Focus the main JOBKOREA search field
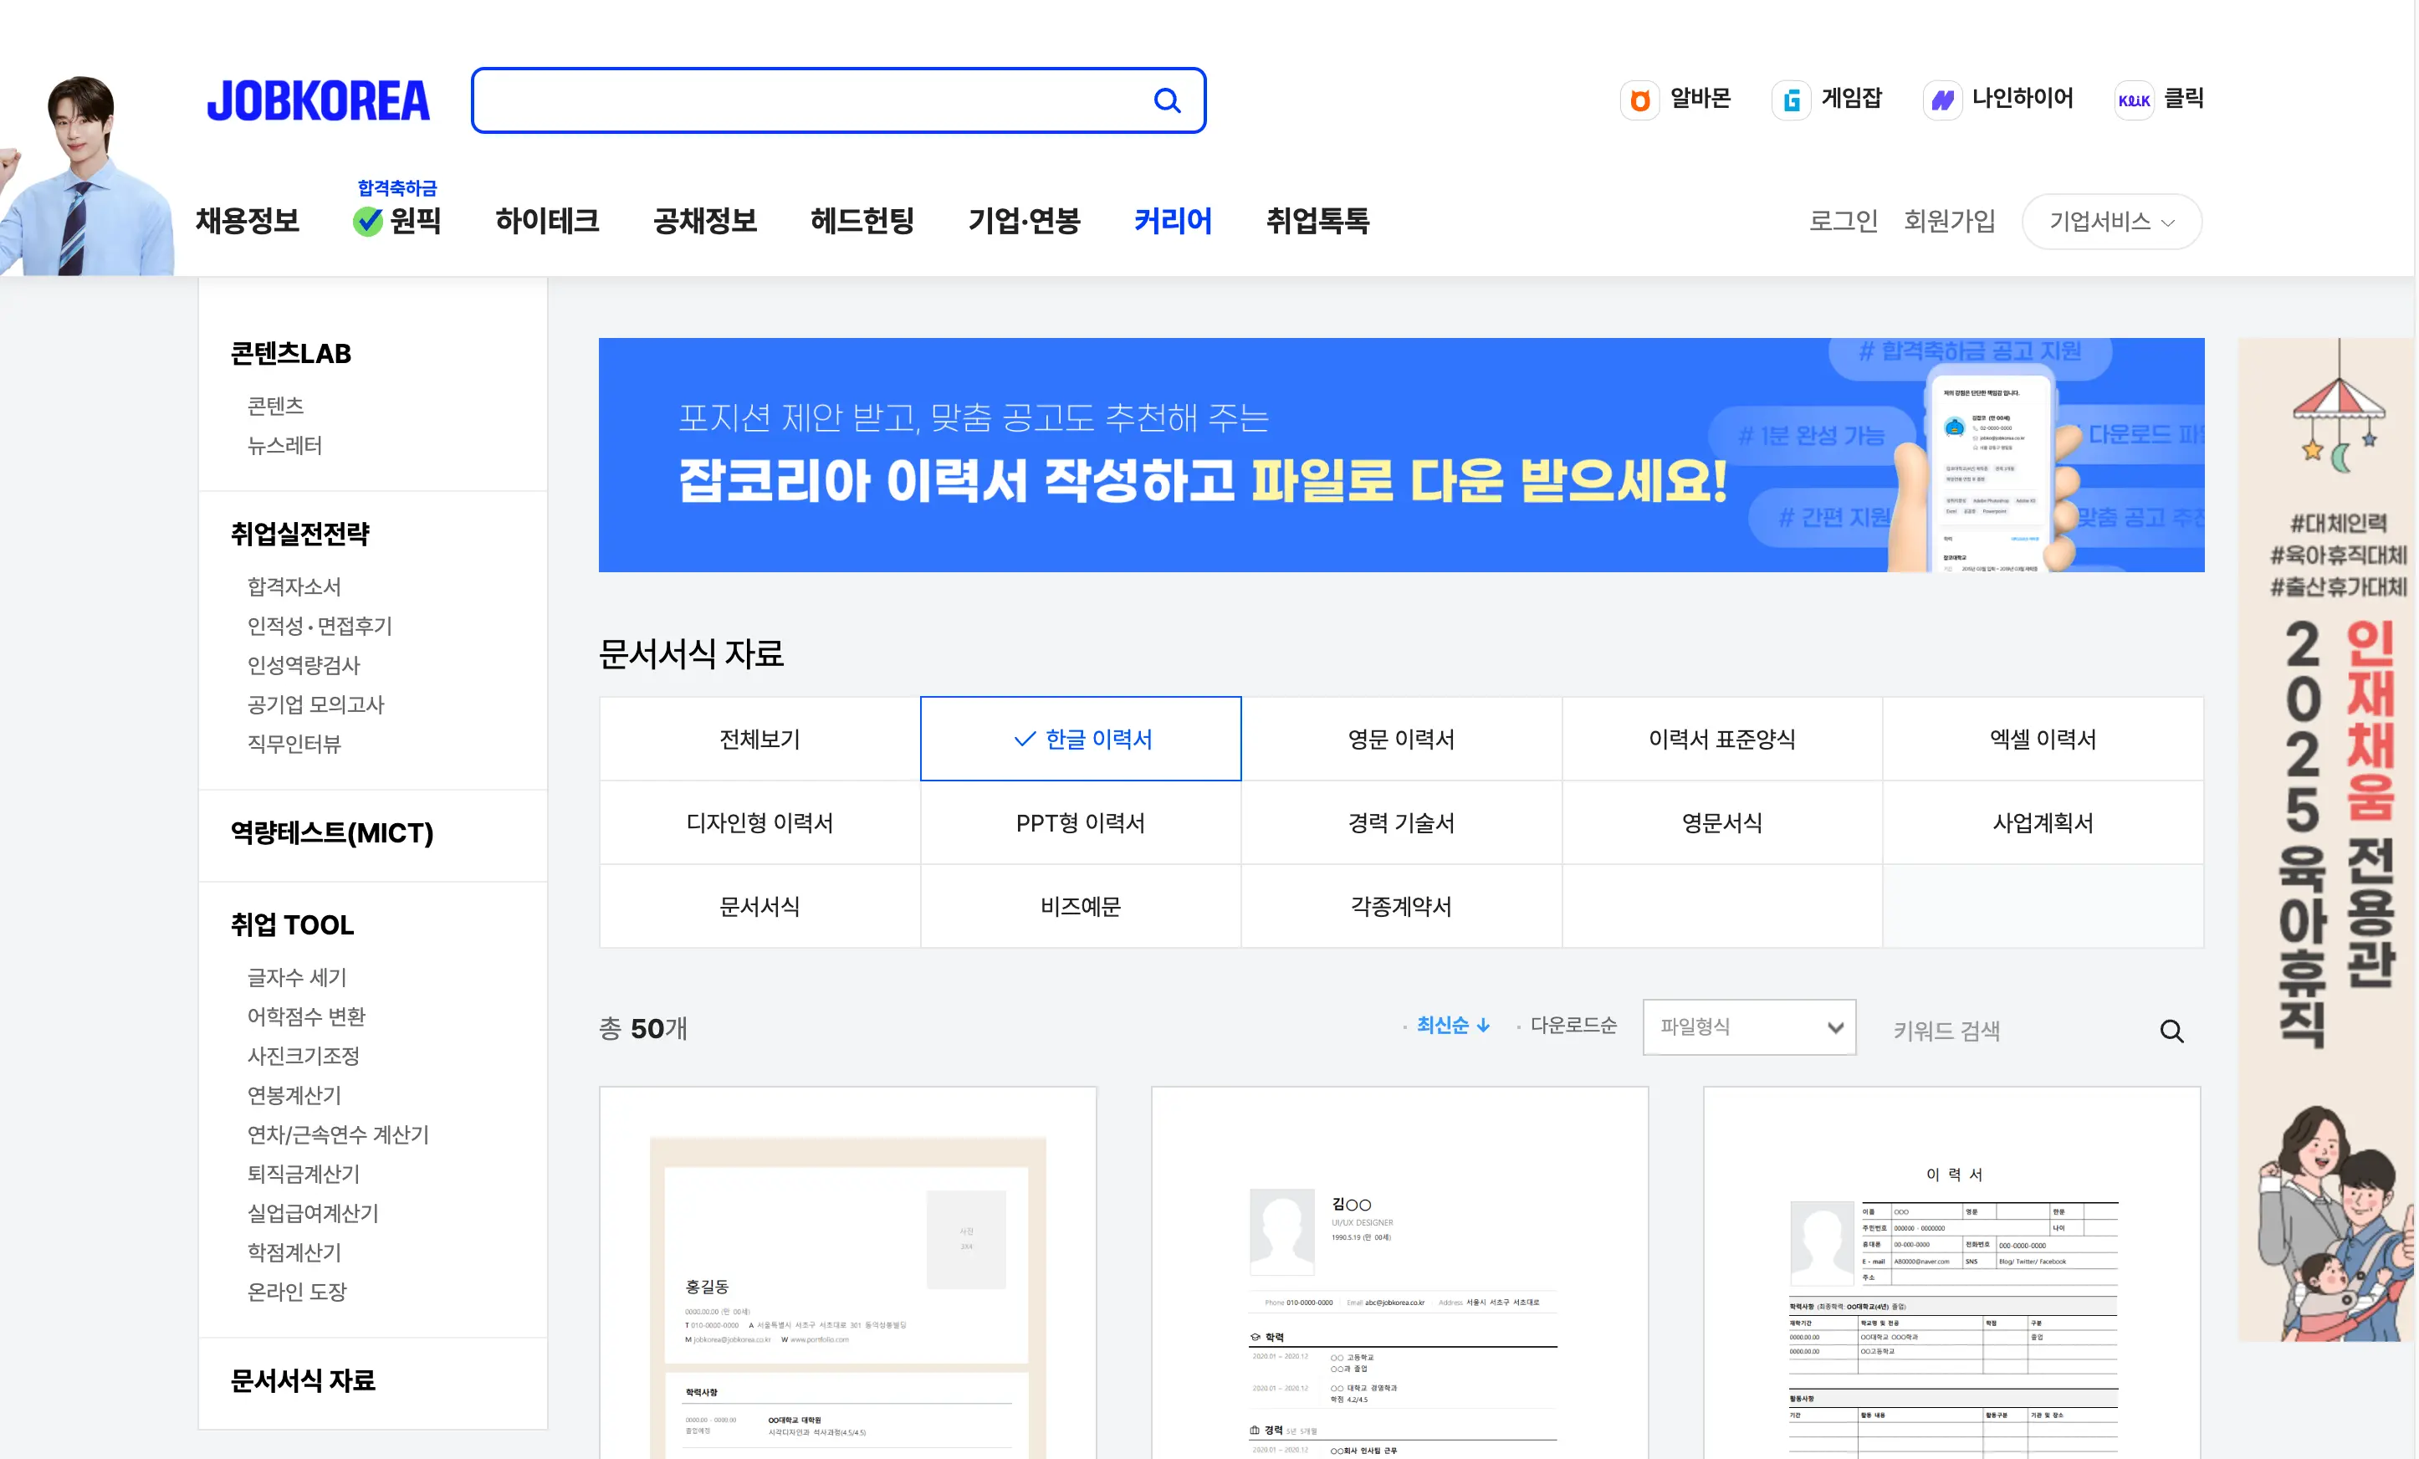This screenshot has width=2419, height=1459. [x=838, y=100]
